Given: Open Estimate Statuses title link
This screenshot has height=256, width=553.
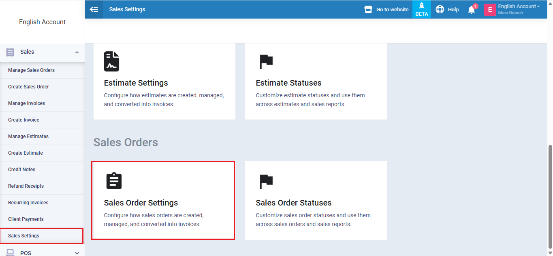Looking at the screenshot, I should click(x=288, y=83).
